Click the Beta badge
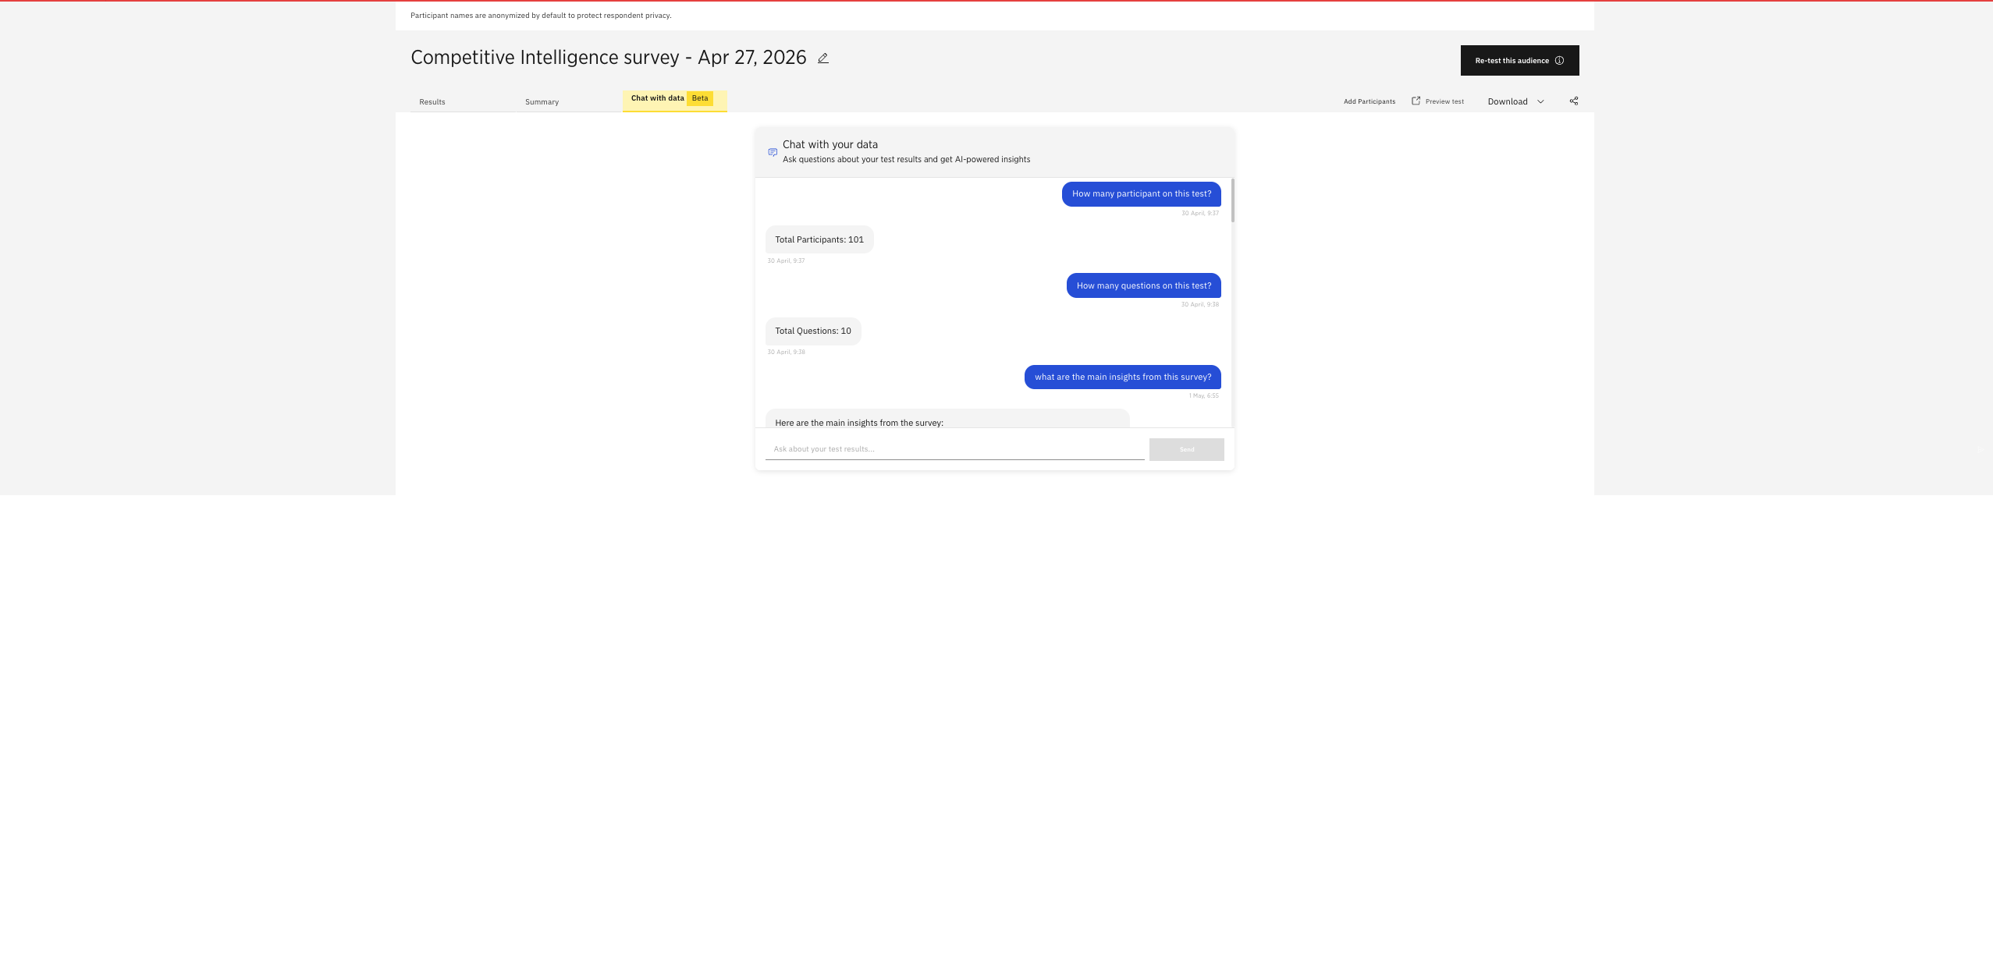 pos(700,98)
